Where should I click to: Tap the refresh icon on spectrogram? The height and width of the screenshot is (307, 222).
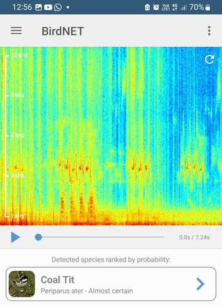pos(210,60)
